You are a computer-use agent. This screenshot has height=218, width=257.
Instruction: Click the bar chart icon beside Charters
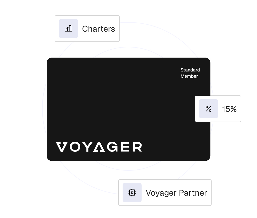pyautogui.click(x=68, y=29)
